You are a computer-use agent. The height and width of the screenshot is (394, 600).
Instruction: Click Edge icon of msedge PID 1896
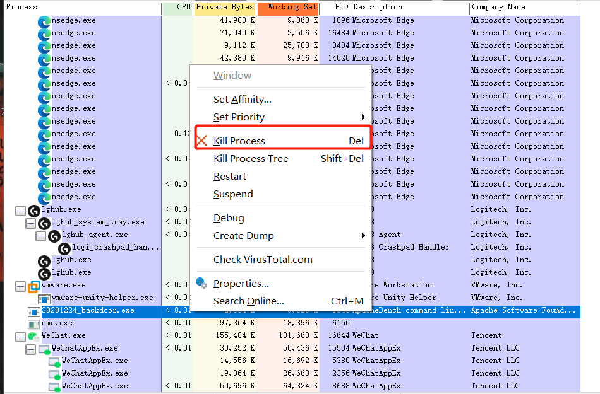(44, 22)
